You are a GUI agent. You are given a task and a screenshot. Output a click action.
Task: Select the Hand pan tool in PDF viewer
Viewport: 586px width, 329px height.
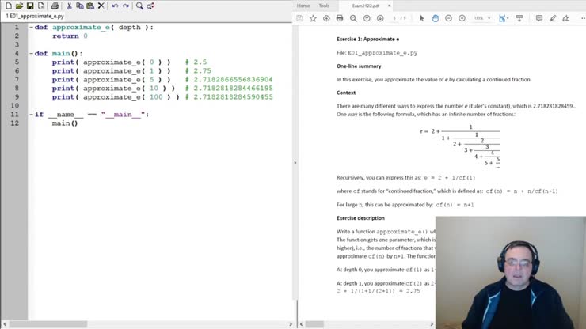pyautogui.click(x=436, y=18)
